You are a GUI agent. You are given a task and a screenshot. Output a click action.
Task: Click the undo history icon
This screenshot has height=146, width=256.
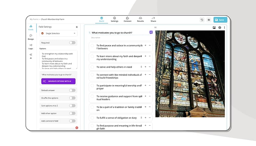[202, 20]
